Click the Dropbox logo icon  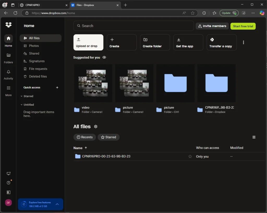pyautogui.click(x=8, y=25)
